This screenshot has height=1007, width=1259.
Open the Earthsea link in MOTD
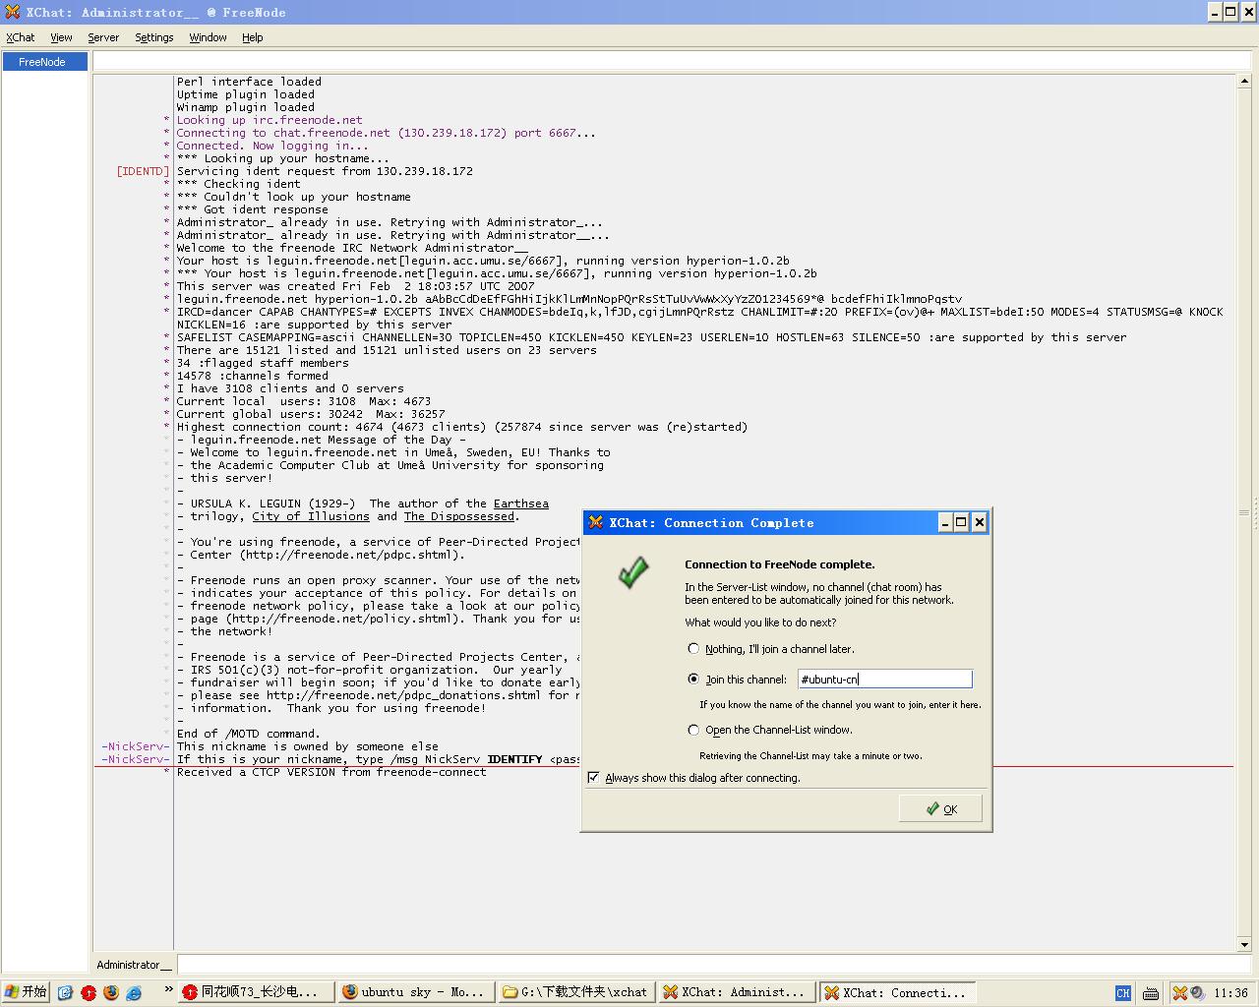tap(521, 503)
